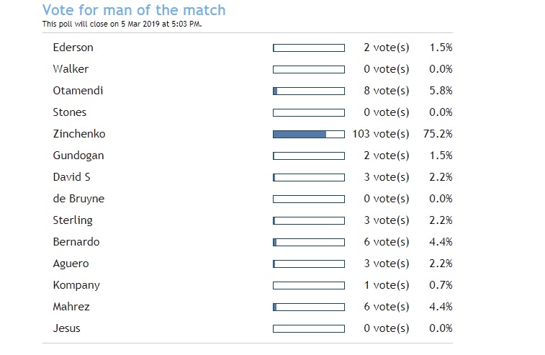Click the Kompany player name
The height and width of the screenshot is (355, 545).
pos(76,285)
